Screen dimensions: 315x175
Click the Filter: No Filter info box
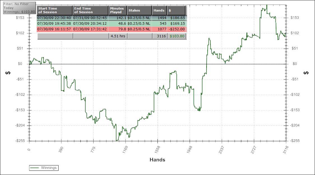point(19,8)
